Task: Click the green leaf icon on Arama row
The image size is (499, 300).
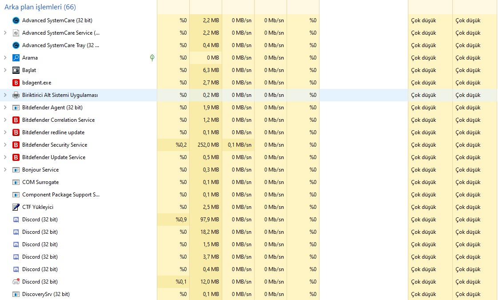Action: 152,58
